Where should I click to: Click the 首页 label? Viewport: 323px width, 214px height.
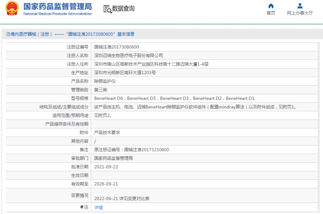pyautogui.click(x=271, y=13)
